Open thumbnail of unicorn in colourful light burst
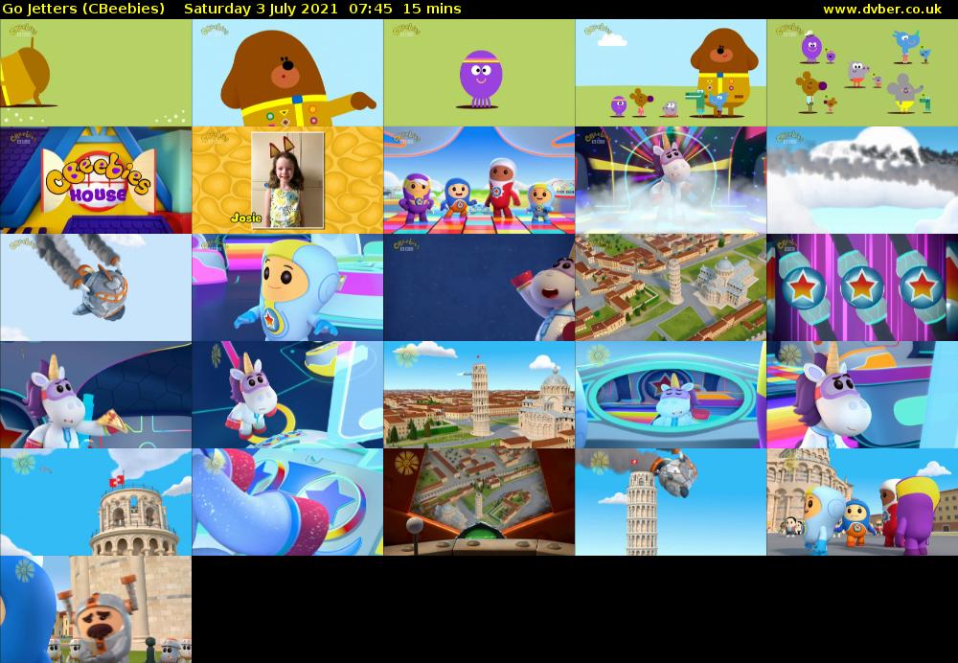Image resolution: width=958 pixels, height=663 pixels. tap(671, 180)
